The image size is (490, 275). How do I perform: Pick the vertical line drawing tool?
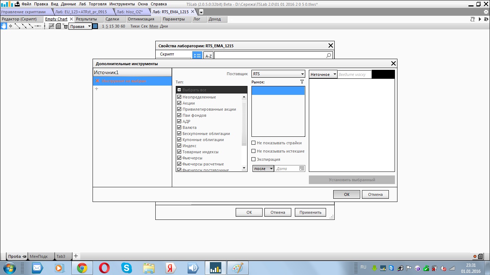click(44, 26)
